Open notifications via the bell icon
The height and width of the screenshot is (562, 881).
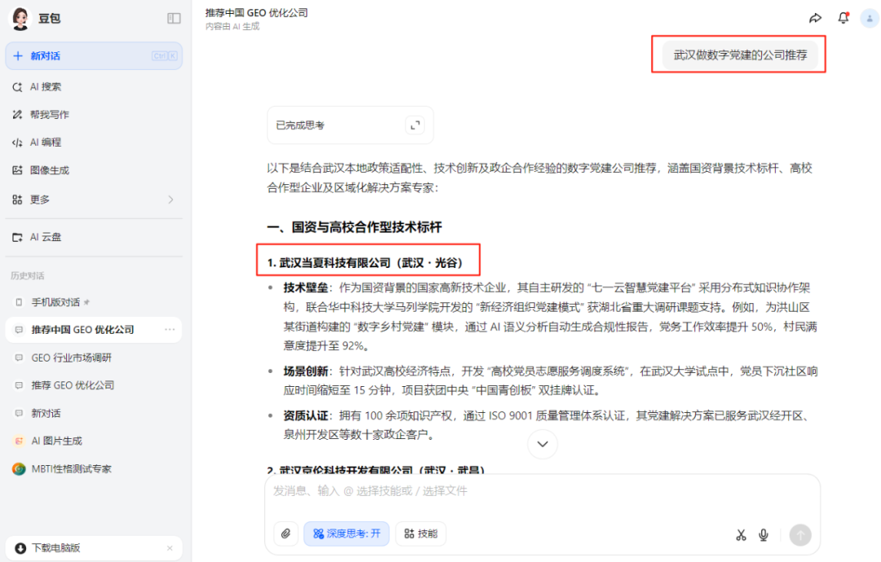843,18
